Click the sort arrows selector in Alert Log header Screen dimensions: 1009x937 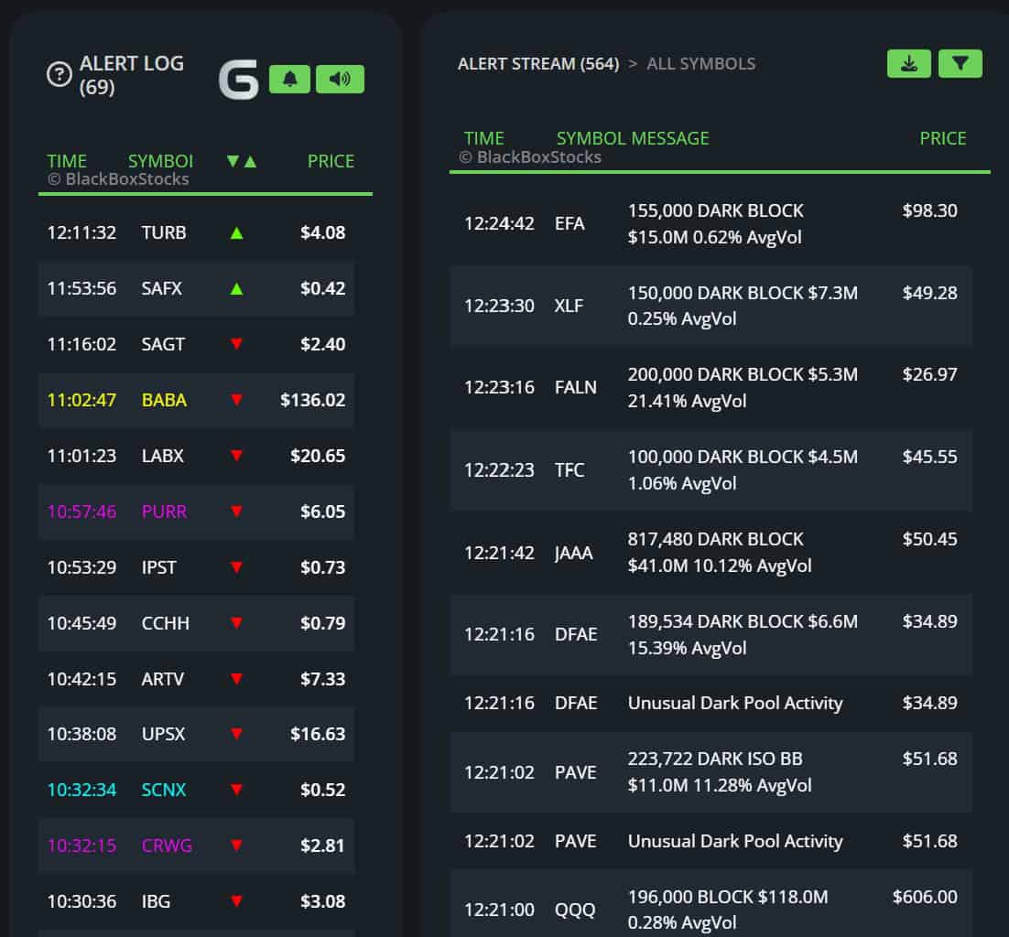(x=238, y=160)
